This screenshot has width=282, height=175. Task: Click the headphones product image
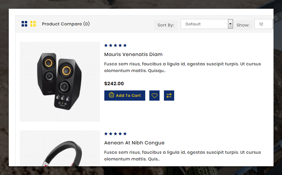coord(60,148)
